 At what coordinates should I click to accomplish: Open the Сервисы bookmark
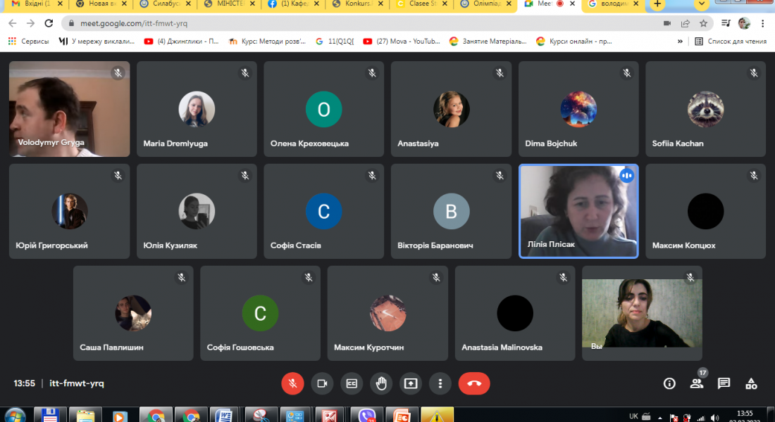(29, 41)
